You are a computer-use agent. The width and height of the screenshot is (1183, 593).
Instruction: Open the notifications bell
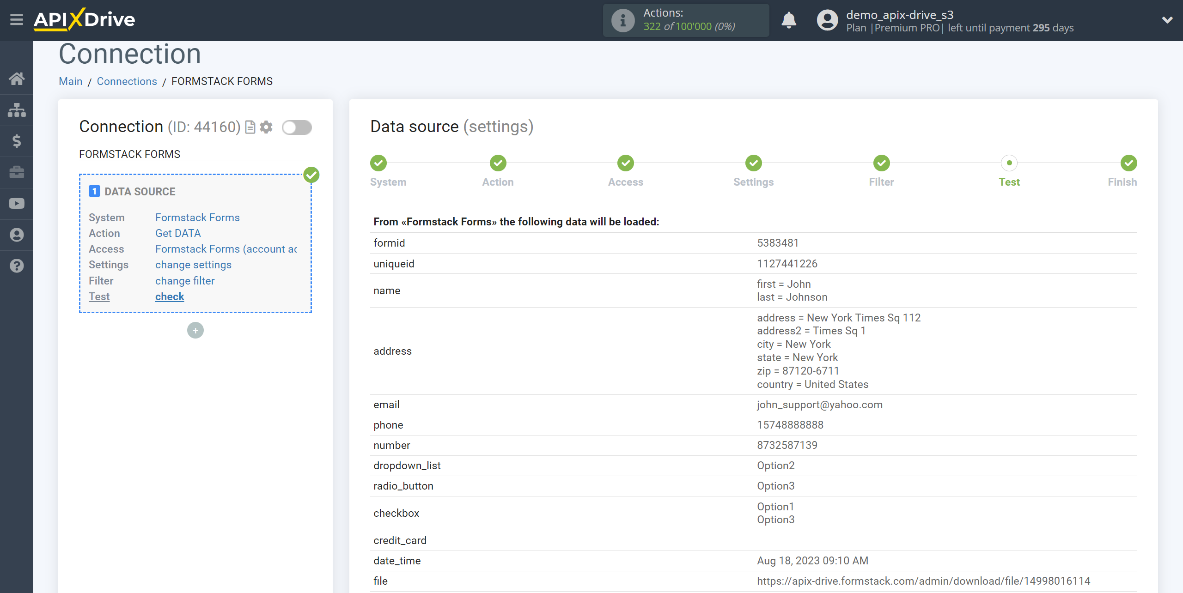point(789,20)
